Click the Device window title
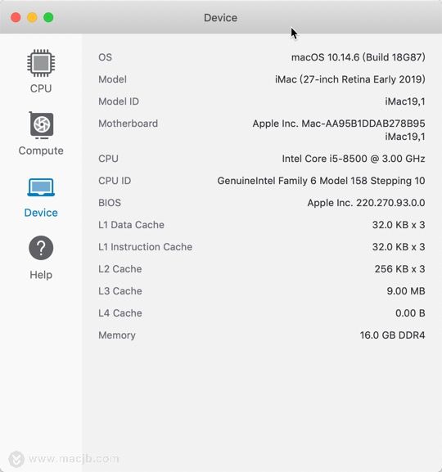The width and height of the screenshot is (442, 472). point(220,18)
